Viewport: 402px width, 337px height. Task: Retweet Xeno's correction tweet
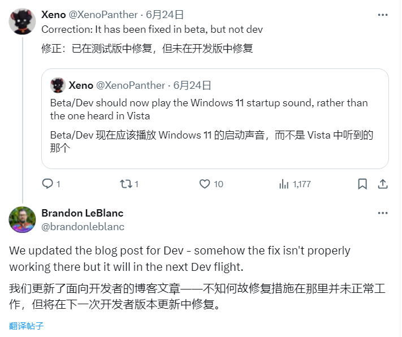tap(126, 184)
